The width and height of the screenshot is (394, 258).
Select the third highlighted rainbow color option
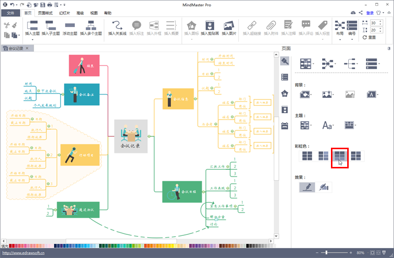coord(339,156)
